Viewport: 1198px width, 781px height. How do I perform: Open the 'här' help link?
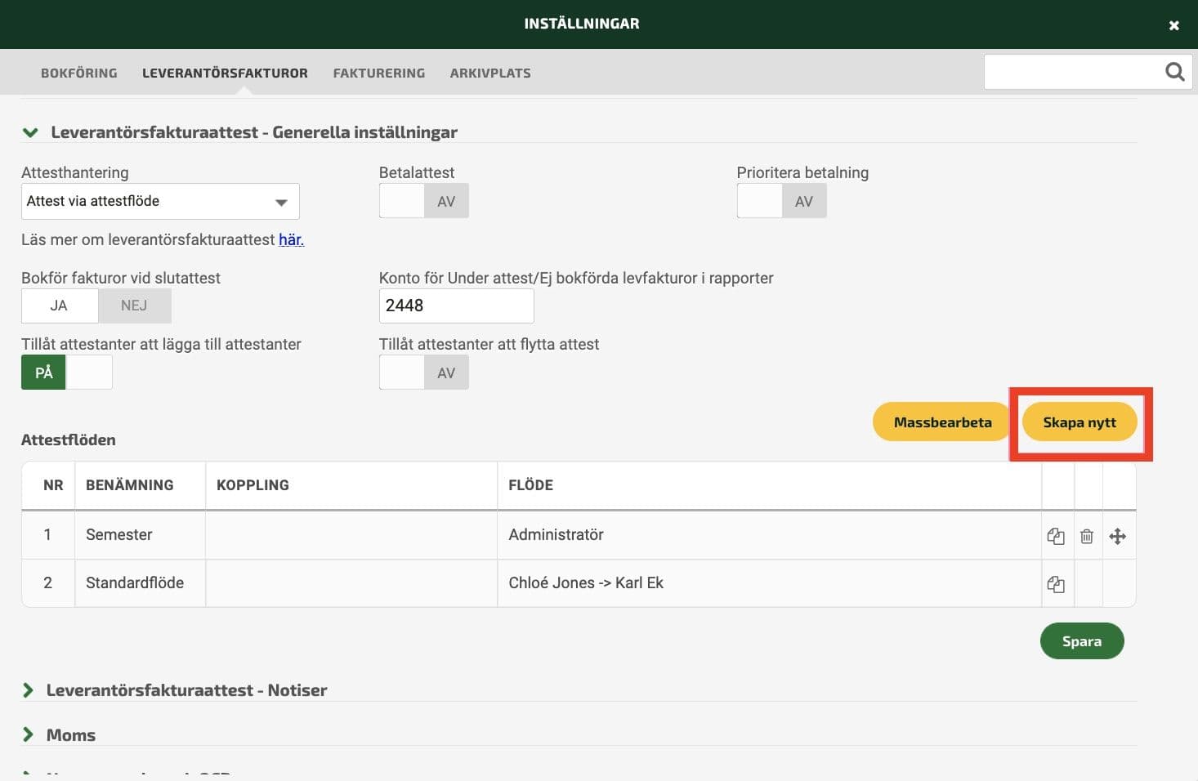point(291,239)
